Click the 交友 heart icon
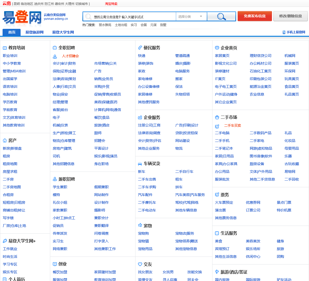309x281 pixels. [140, 264]
